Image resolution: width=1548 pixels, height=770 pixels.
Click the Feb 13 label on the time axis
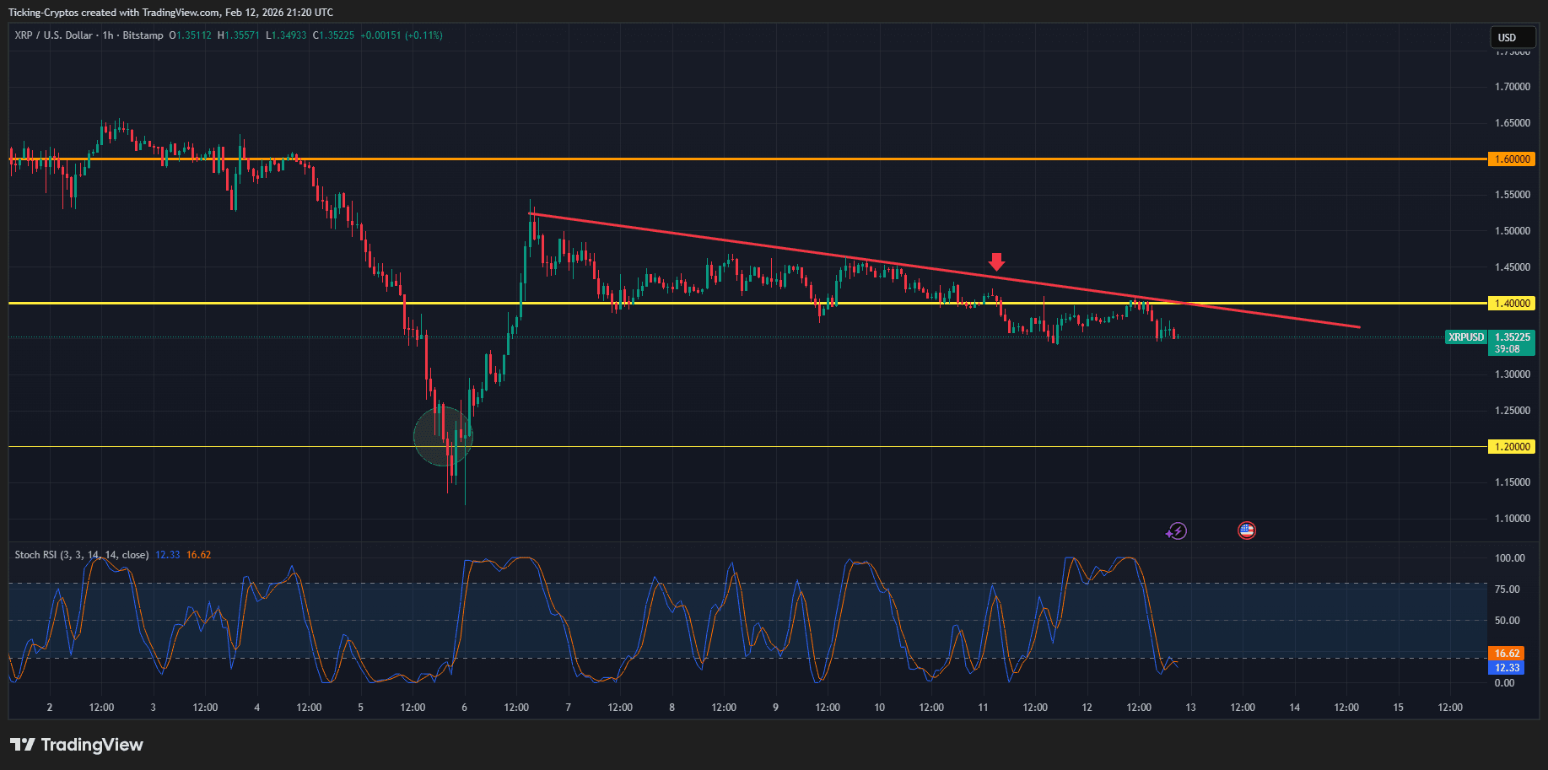pos(1190,708)
